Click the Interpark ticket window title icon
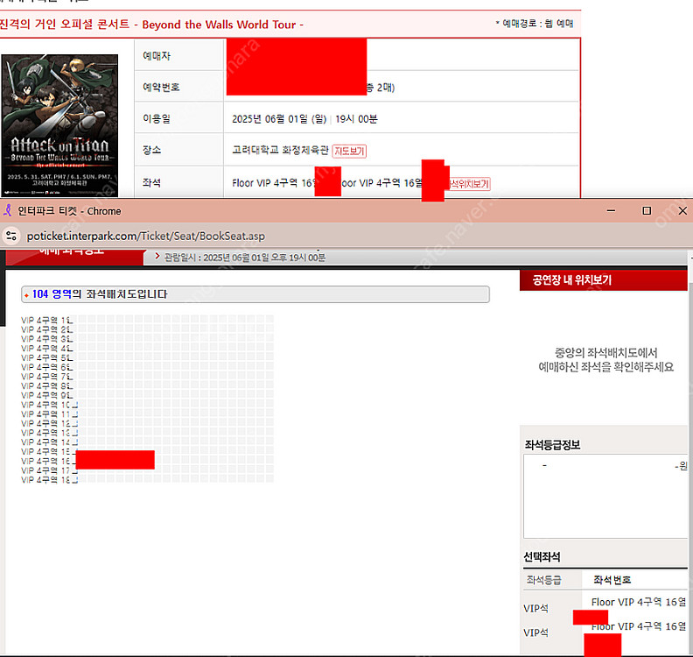Viewport: 693px width, 657px height. pos(8,210)
